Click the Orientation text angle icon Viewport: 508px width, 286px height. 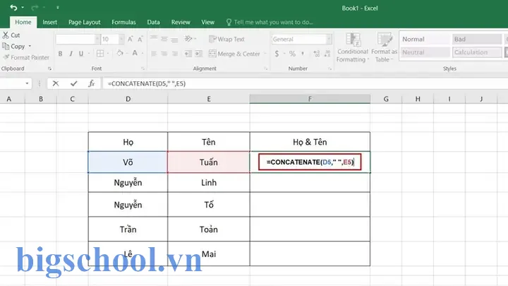[188, 39]
